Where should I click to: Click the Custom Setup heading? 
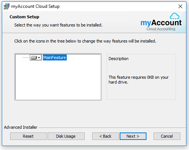24,17
